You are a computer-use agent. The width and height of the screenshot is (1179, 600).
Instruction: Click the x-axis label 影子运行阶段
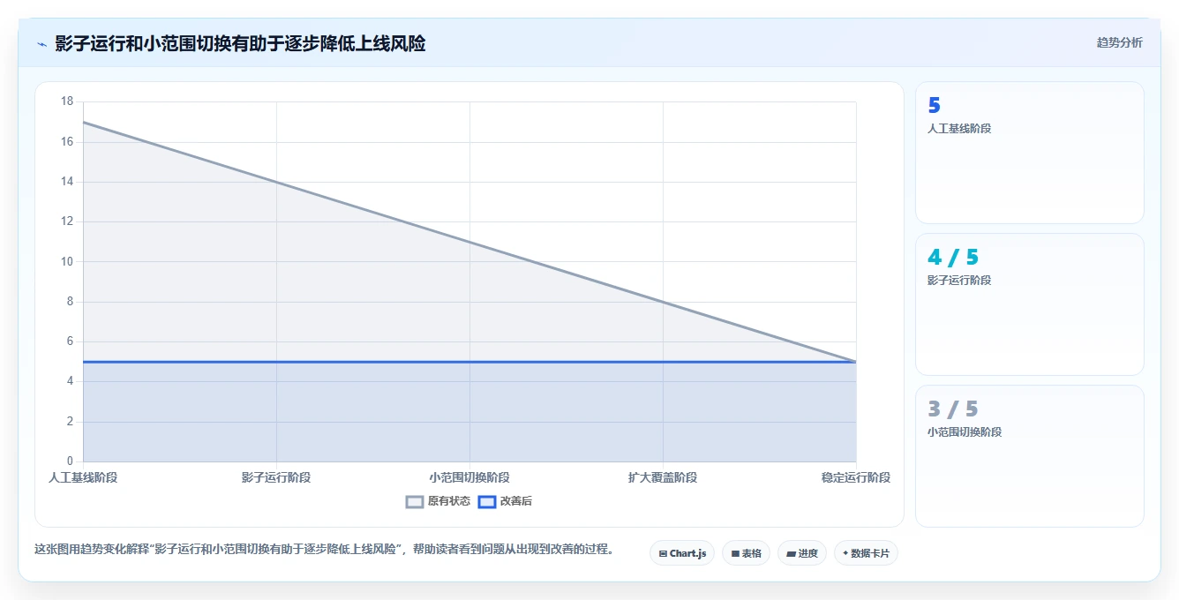pyautogui.click(x=276, y=477)
